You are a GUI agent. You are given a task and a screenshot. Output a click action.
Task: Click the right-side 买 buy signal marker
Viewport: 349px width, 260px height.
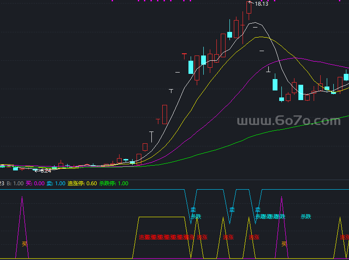pos(284,244)
